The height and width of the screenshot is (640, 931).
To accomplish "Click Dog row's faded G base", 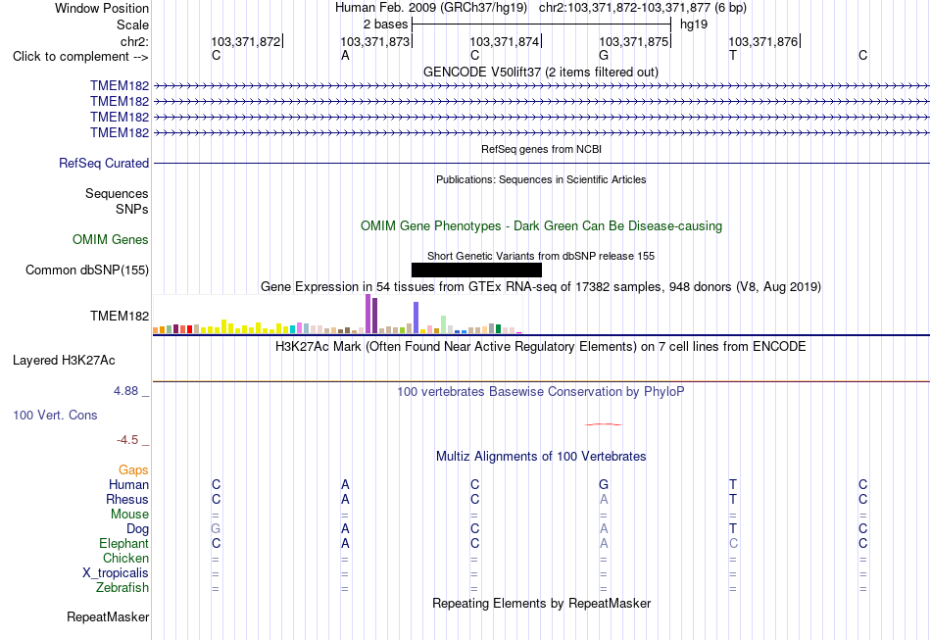I will (x=216, y=528).
